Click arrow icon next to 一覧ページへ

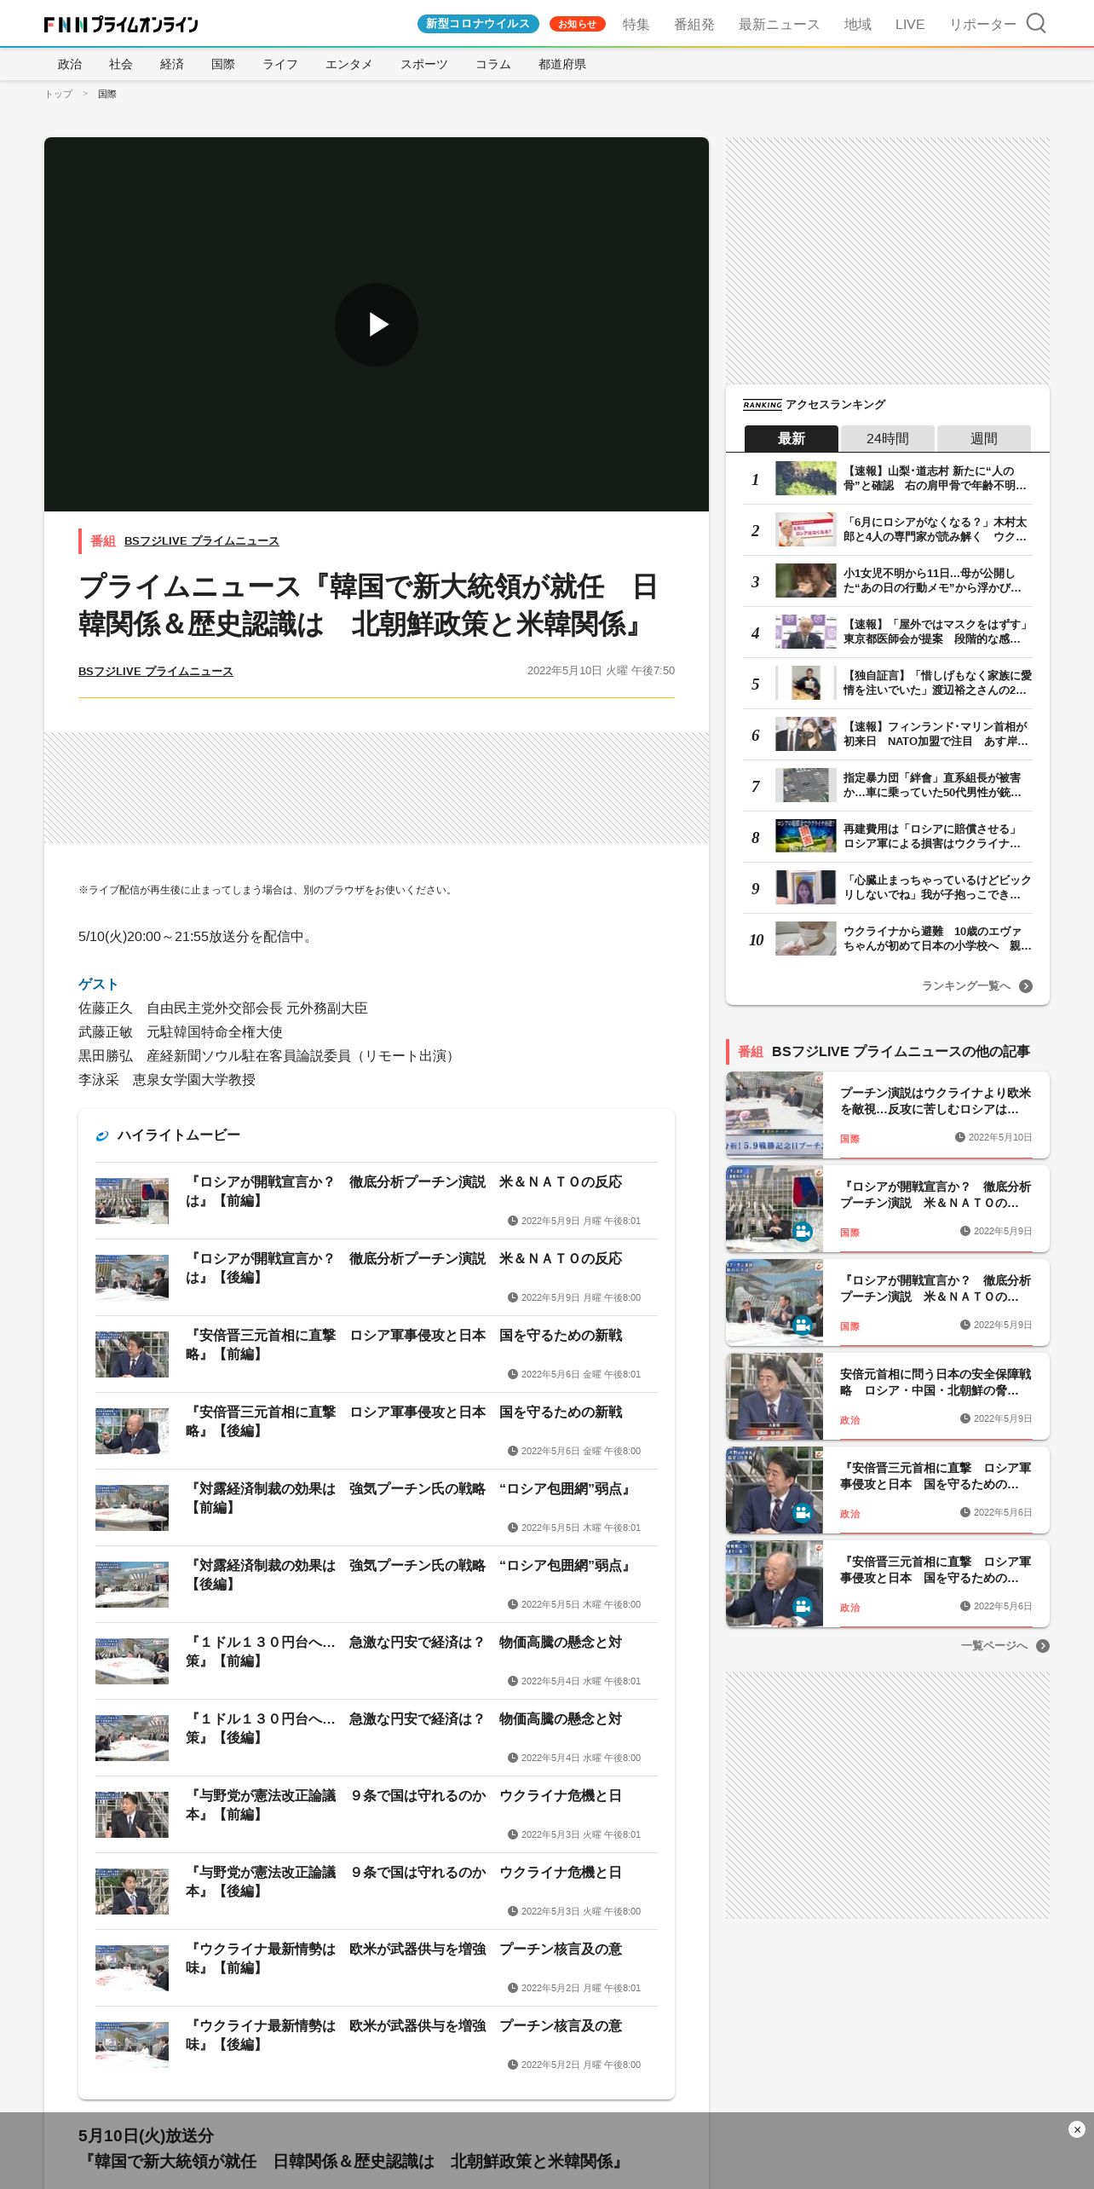tap(1043, 1646)
